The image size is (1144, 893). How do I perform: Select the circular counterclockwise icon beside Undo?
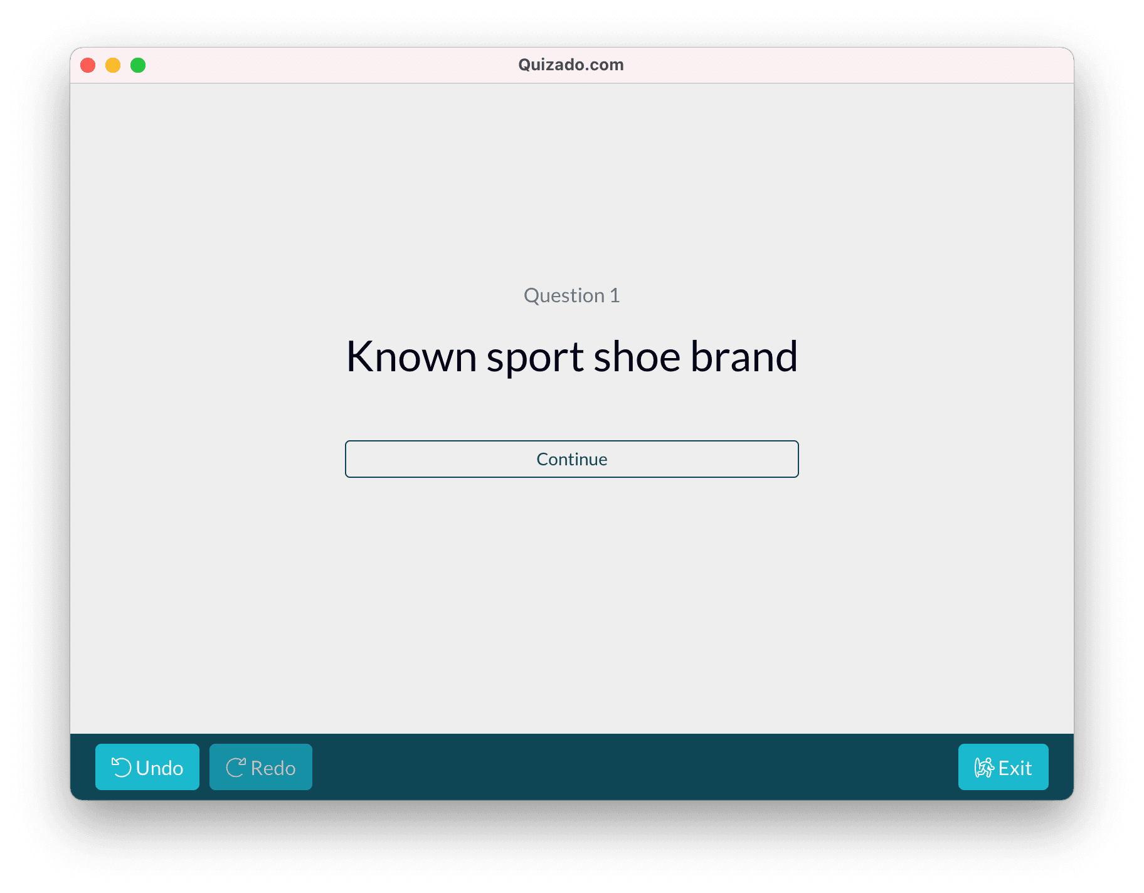pos(121,766)
